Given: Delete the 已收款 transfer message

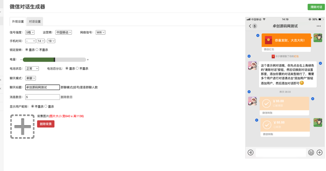Looking at the screenshot, I should tap(257, 120).
